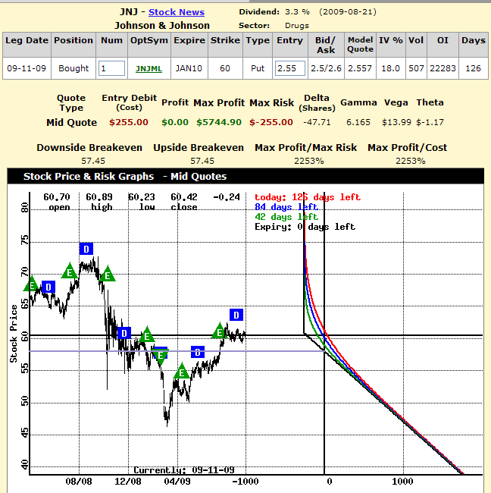Viewport: 491px width, 493px height.
Task: Click the Mid Quote type label
Action: click(x=72, y=123)
